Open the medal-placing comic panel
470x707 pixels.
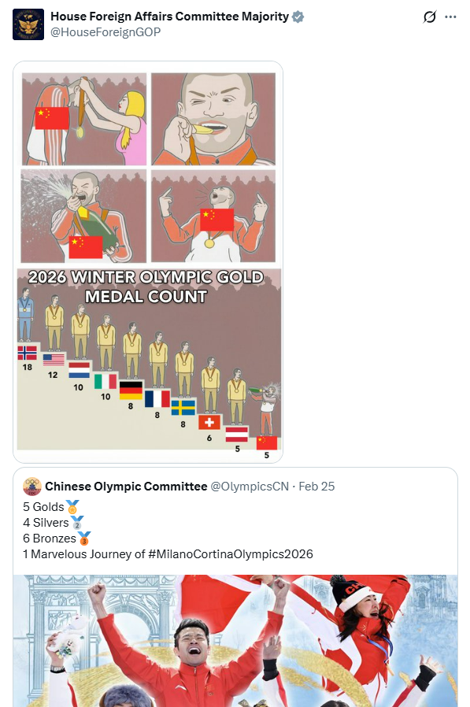[84, 119]
